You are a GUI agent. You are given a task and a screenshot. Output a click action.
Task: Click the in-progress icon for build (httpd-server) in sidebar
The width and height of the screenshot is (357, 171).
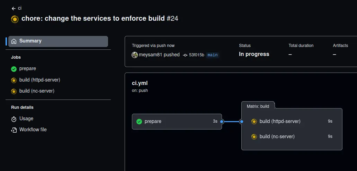14,80
